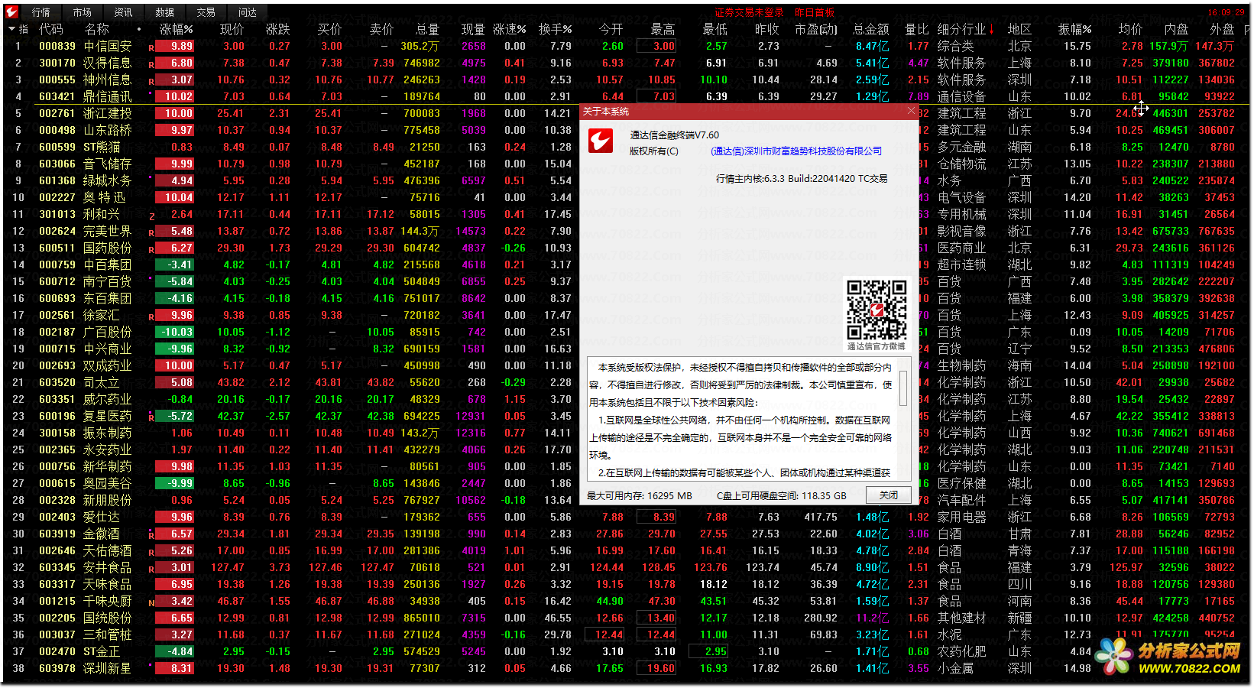Open the dropdown arrow beside 指 header
This screenshot has width=1254, height=688.
point(11,29)
